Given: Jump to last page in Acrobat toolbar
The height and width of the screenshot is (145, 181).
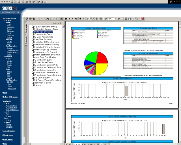Looking at the screenshot, I should [x=76, y=19].
